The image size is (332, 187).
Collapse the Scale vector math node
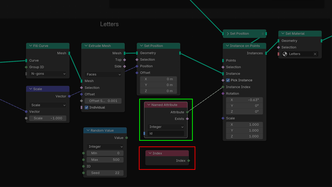tap(30, 89)
